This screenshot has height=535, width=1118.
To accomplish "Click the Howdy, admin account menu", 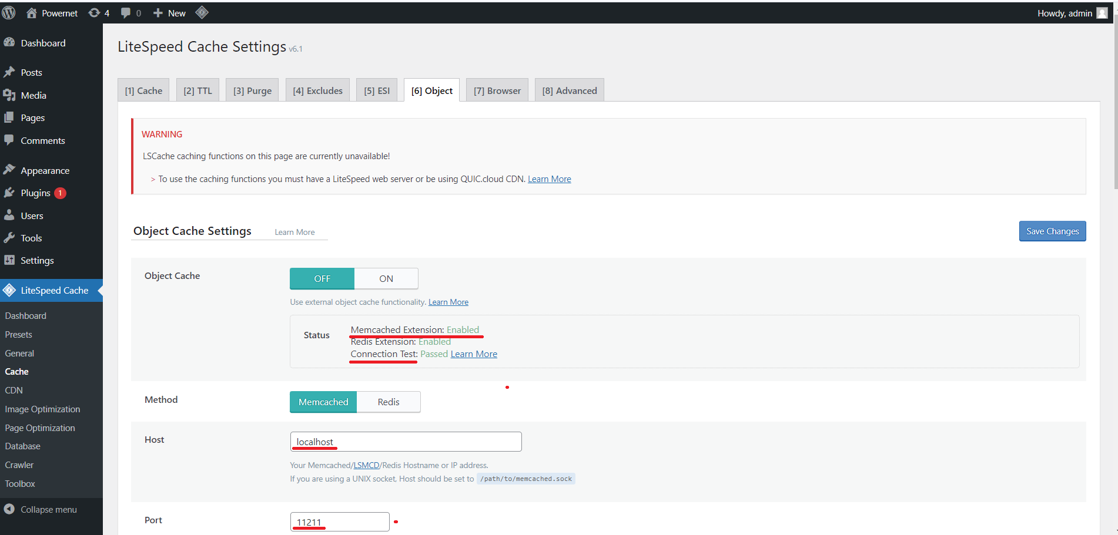I will pyautogui.click(x=1072, y=13).
